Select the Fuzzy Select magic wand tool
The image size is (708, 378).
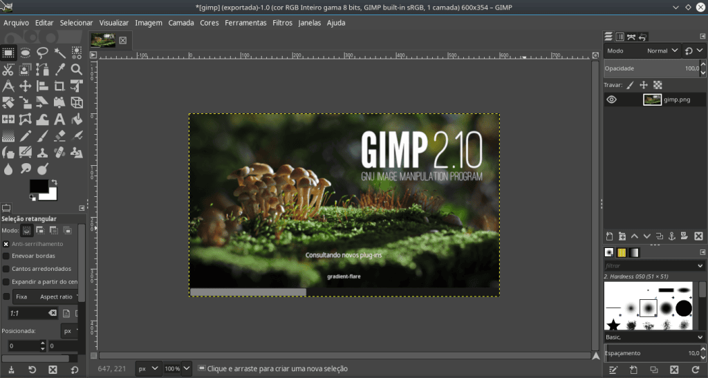coord(59,53)
